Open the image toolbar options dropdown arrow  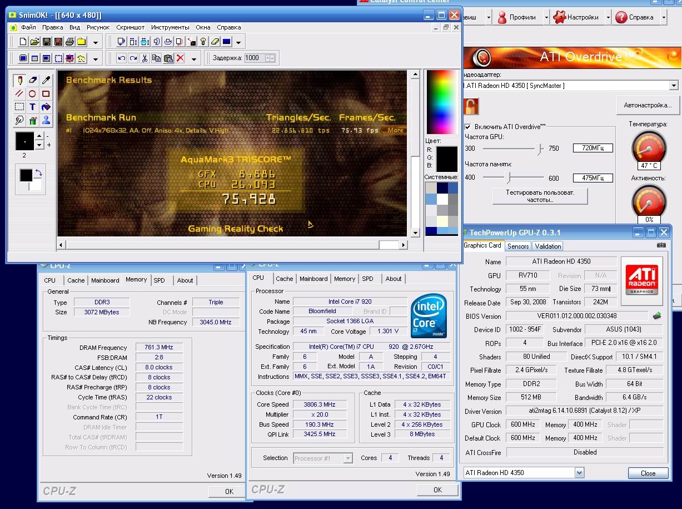(238, 42)
